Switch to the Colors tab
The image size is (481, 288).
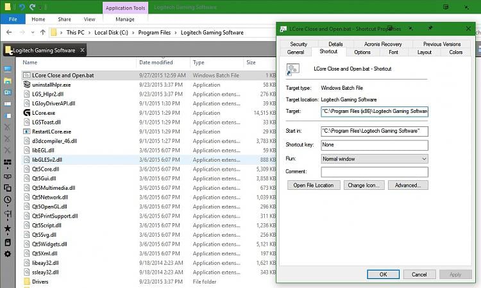(455, 52)
